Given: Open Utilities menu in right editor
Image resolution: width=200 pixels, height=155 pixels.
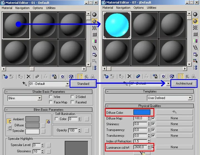Looking at the screenshot, I should (x=152, y=8).
